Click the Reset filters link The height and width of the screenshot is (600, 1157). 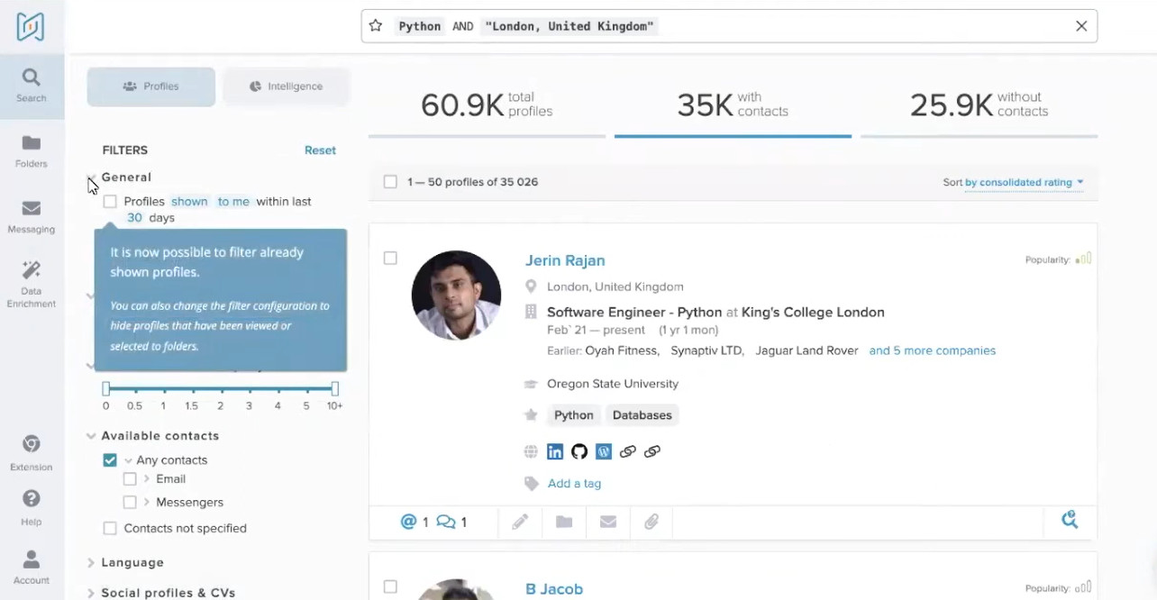click(x=320, y=150)
